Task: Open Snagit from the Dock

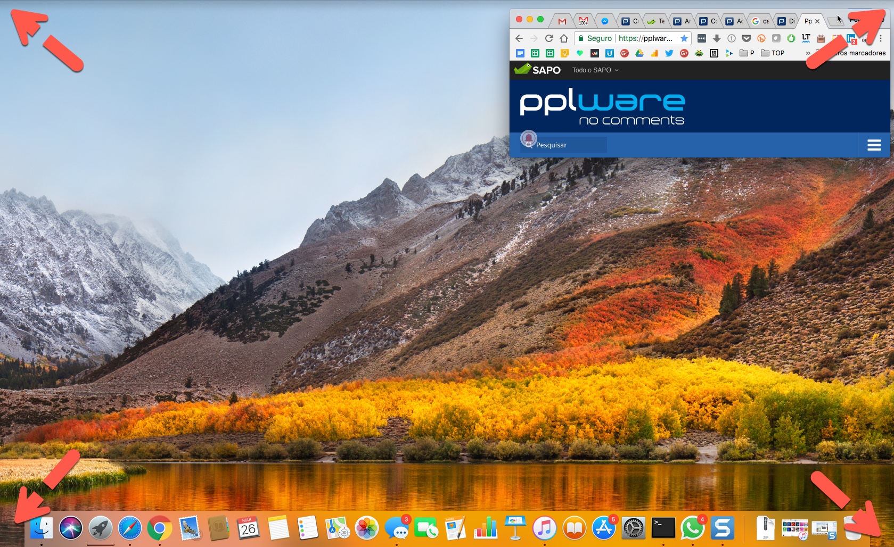Action: (723, 528)
